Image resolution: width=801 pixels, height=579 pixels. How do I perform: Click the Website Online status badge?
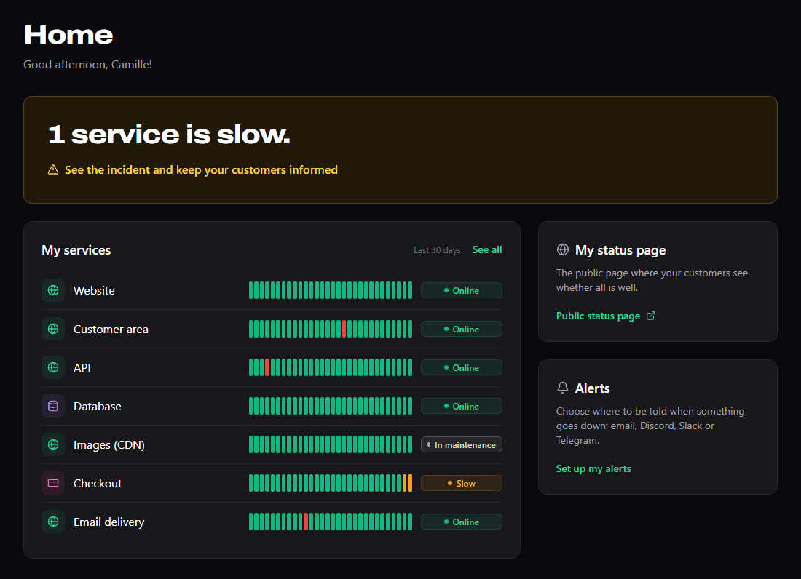[461, 290]
